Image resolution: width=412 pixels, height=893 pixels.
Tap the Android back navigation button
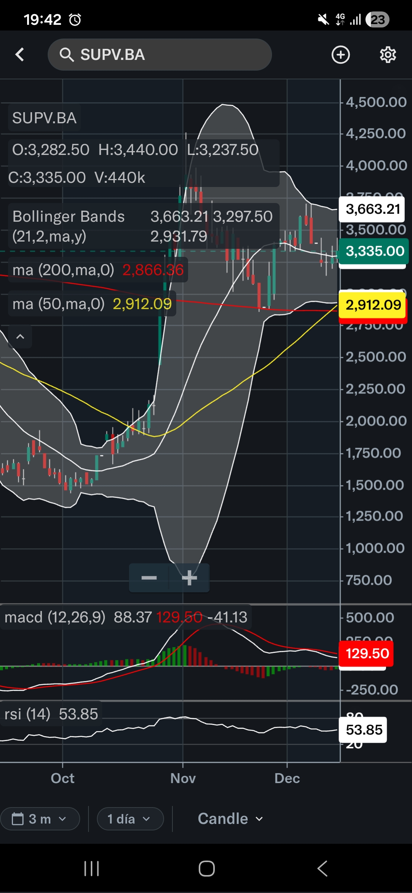click(322, 869)
